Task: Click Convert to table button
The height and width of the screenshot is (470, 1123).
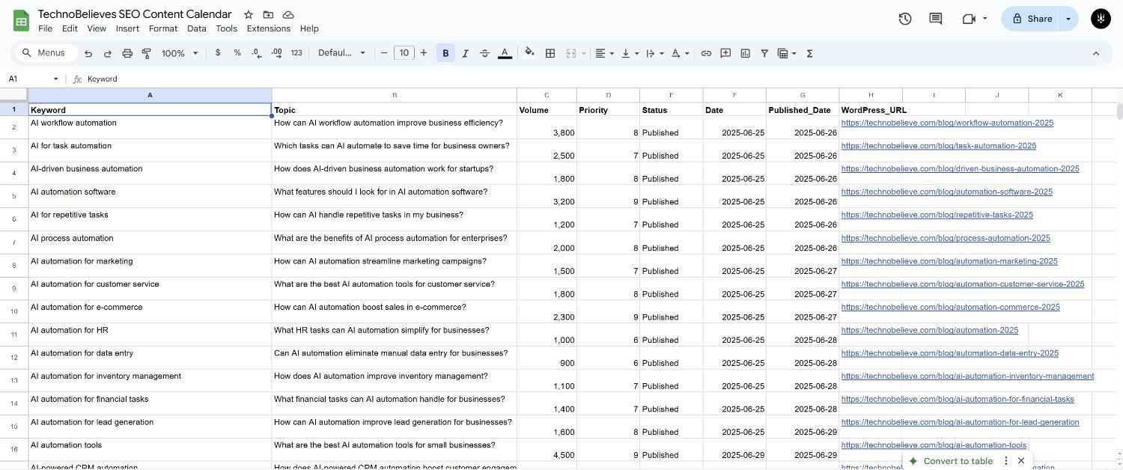Action: [951, 461]
